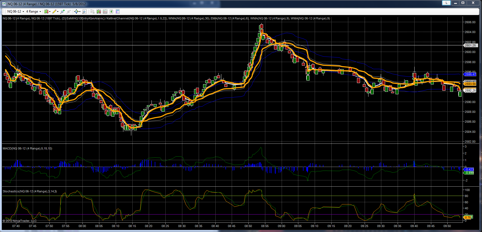The width and height of the screenshot is (482, 232).
Task: Click the 09:00 time axis label
Action: [281, 226]
